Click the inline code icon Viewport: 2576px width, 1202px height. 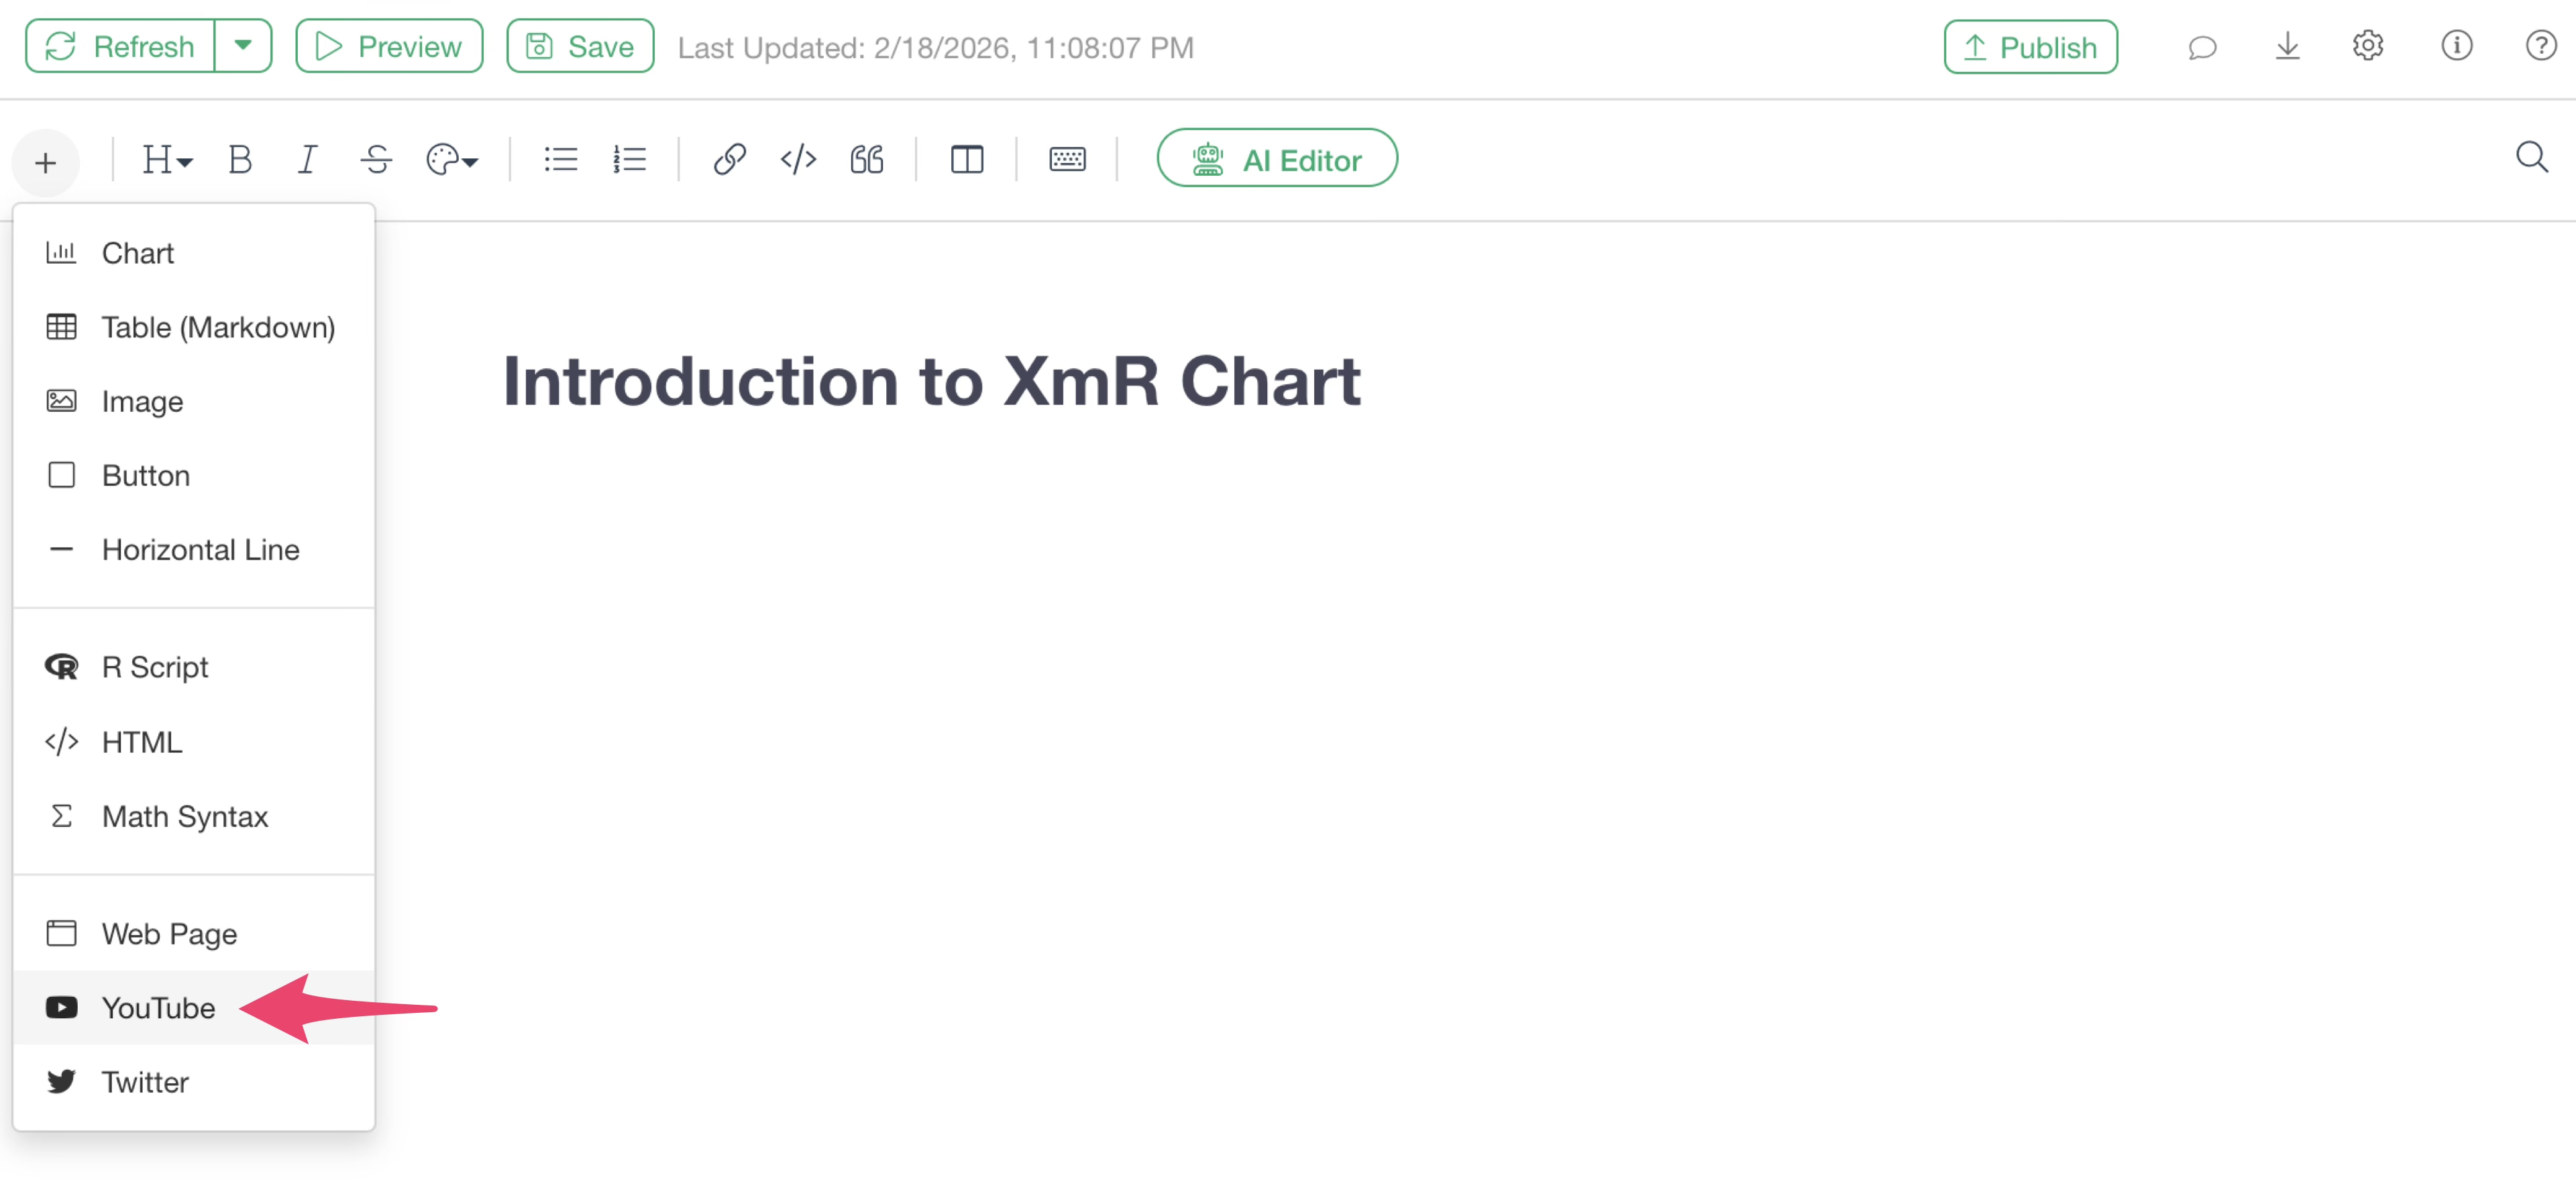[x=798, y=160]
